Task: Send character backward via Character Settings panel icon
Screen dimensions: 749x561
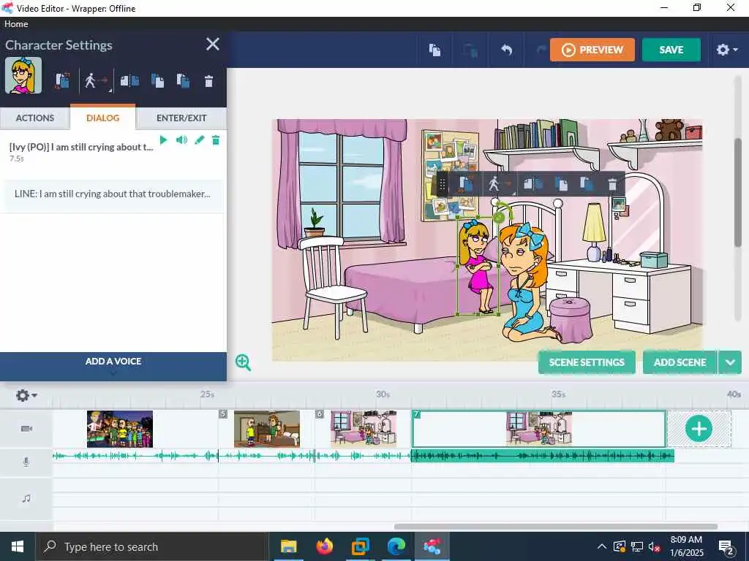Action: [x=183, y=80]
